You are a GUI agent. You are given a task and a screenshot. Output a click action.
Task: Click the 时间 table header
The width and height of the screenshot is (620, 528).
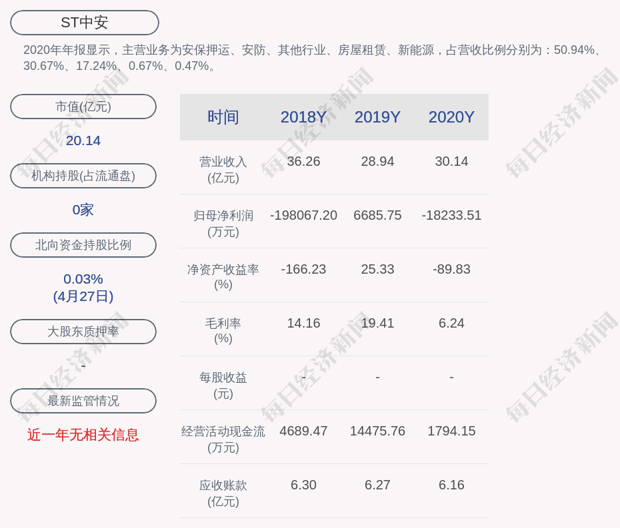tap(223, 117)
